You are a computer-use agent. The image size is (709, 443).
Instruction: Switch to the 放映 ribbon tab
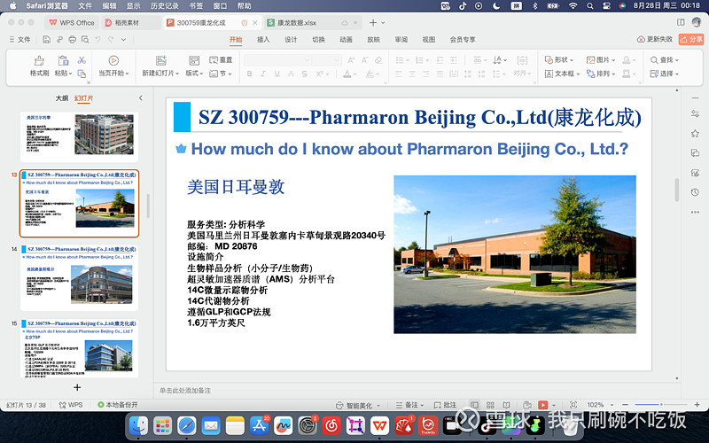(x=373, y=40)
